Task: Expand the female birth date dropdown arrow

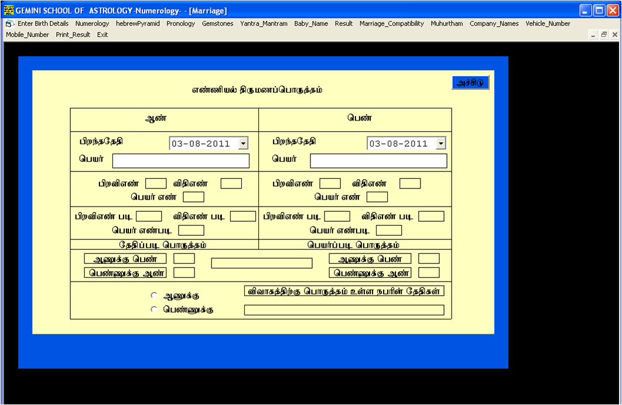Action: 440,143
